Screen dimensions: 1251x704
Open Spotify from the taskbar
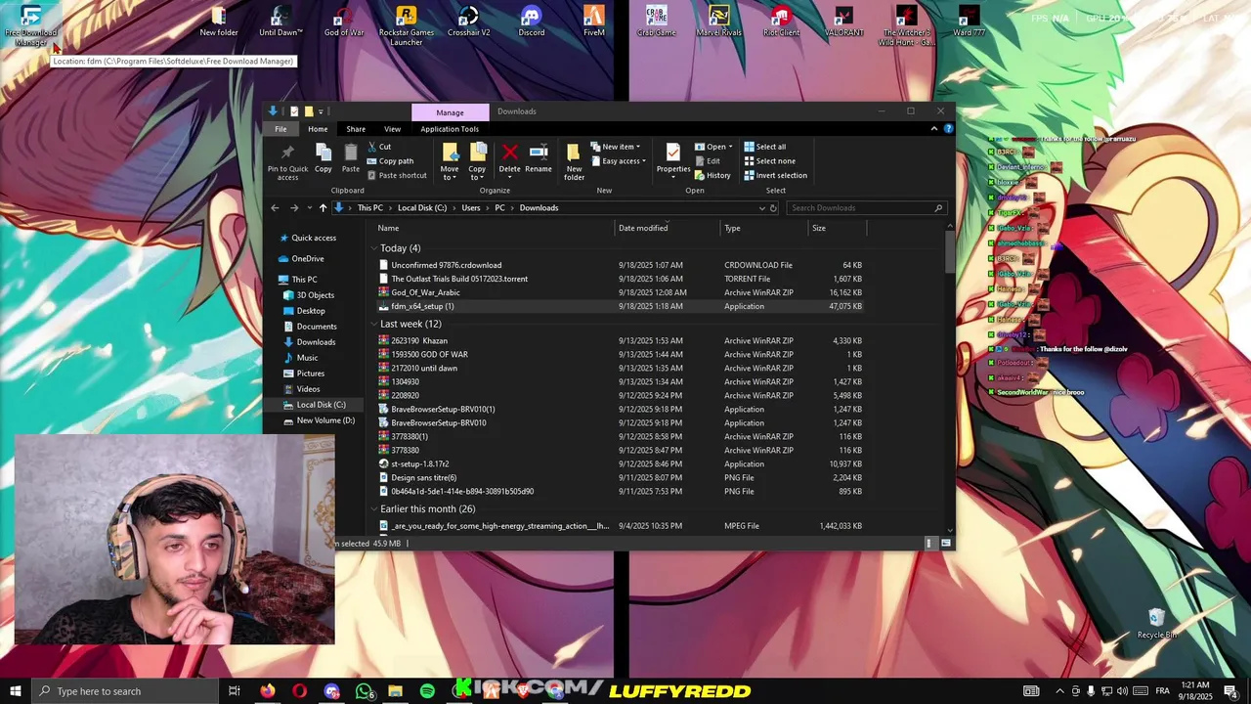click(x=427, y=691)
